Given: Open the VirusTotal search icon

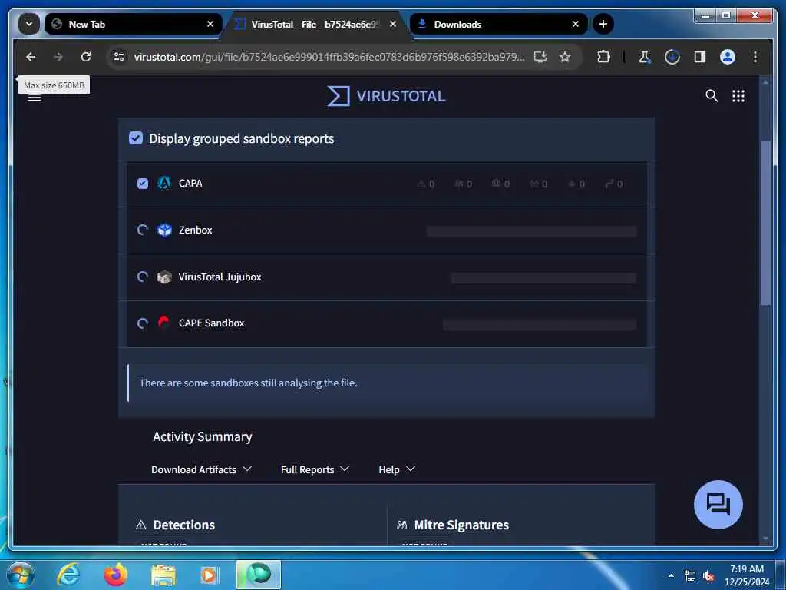Looking at the screenshot, I should point(712,96).
